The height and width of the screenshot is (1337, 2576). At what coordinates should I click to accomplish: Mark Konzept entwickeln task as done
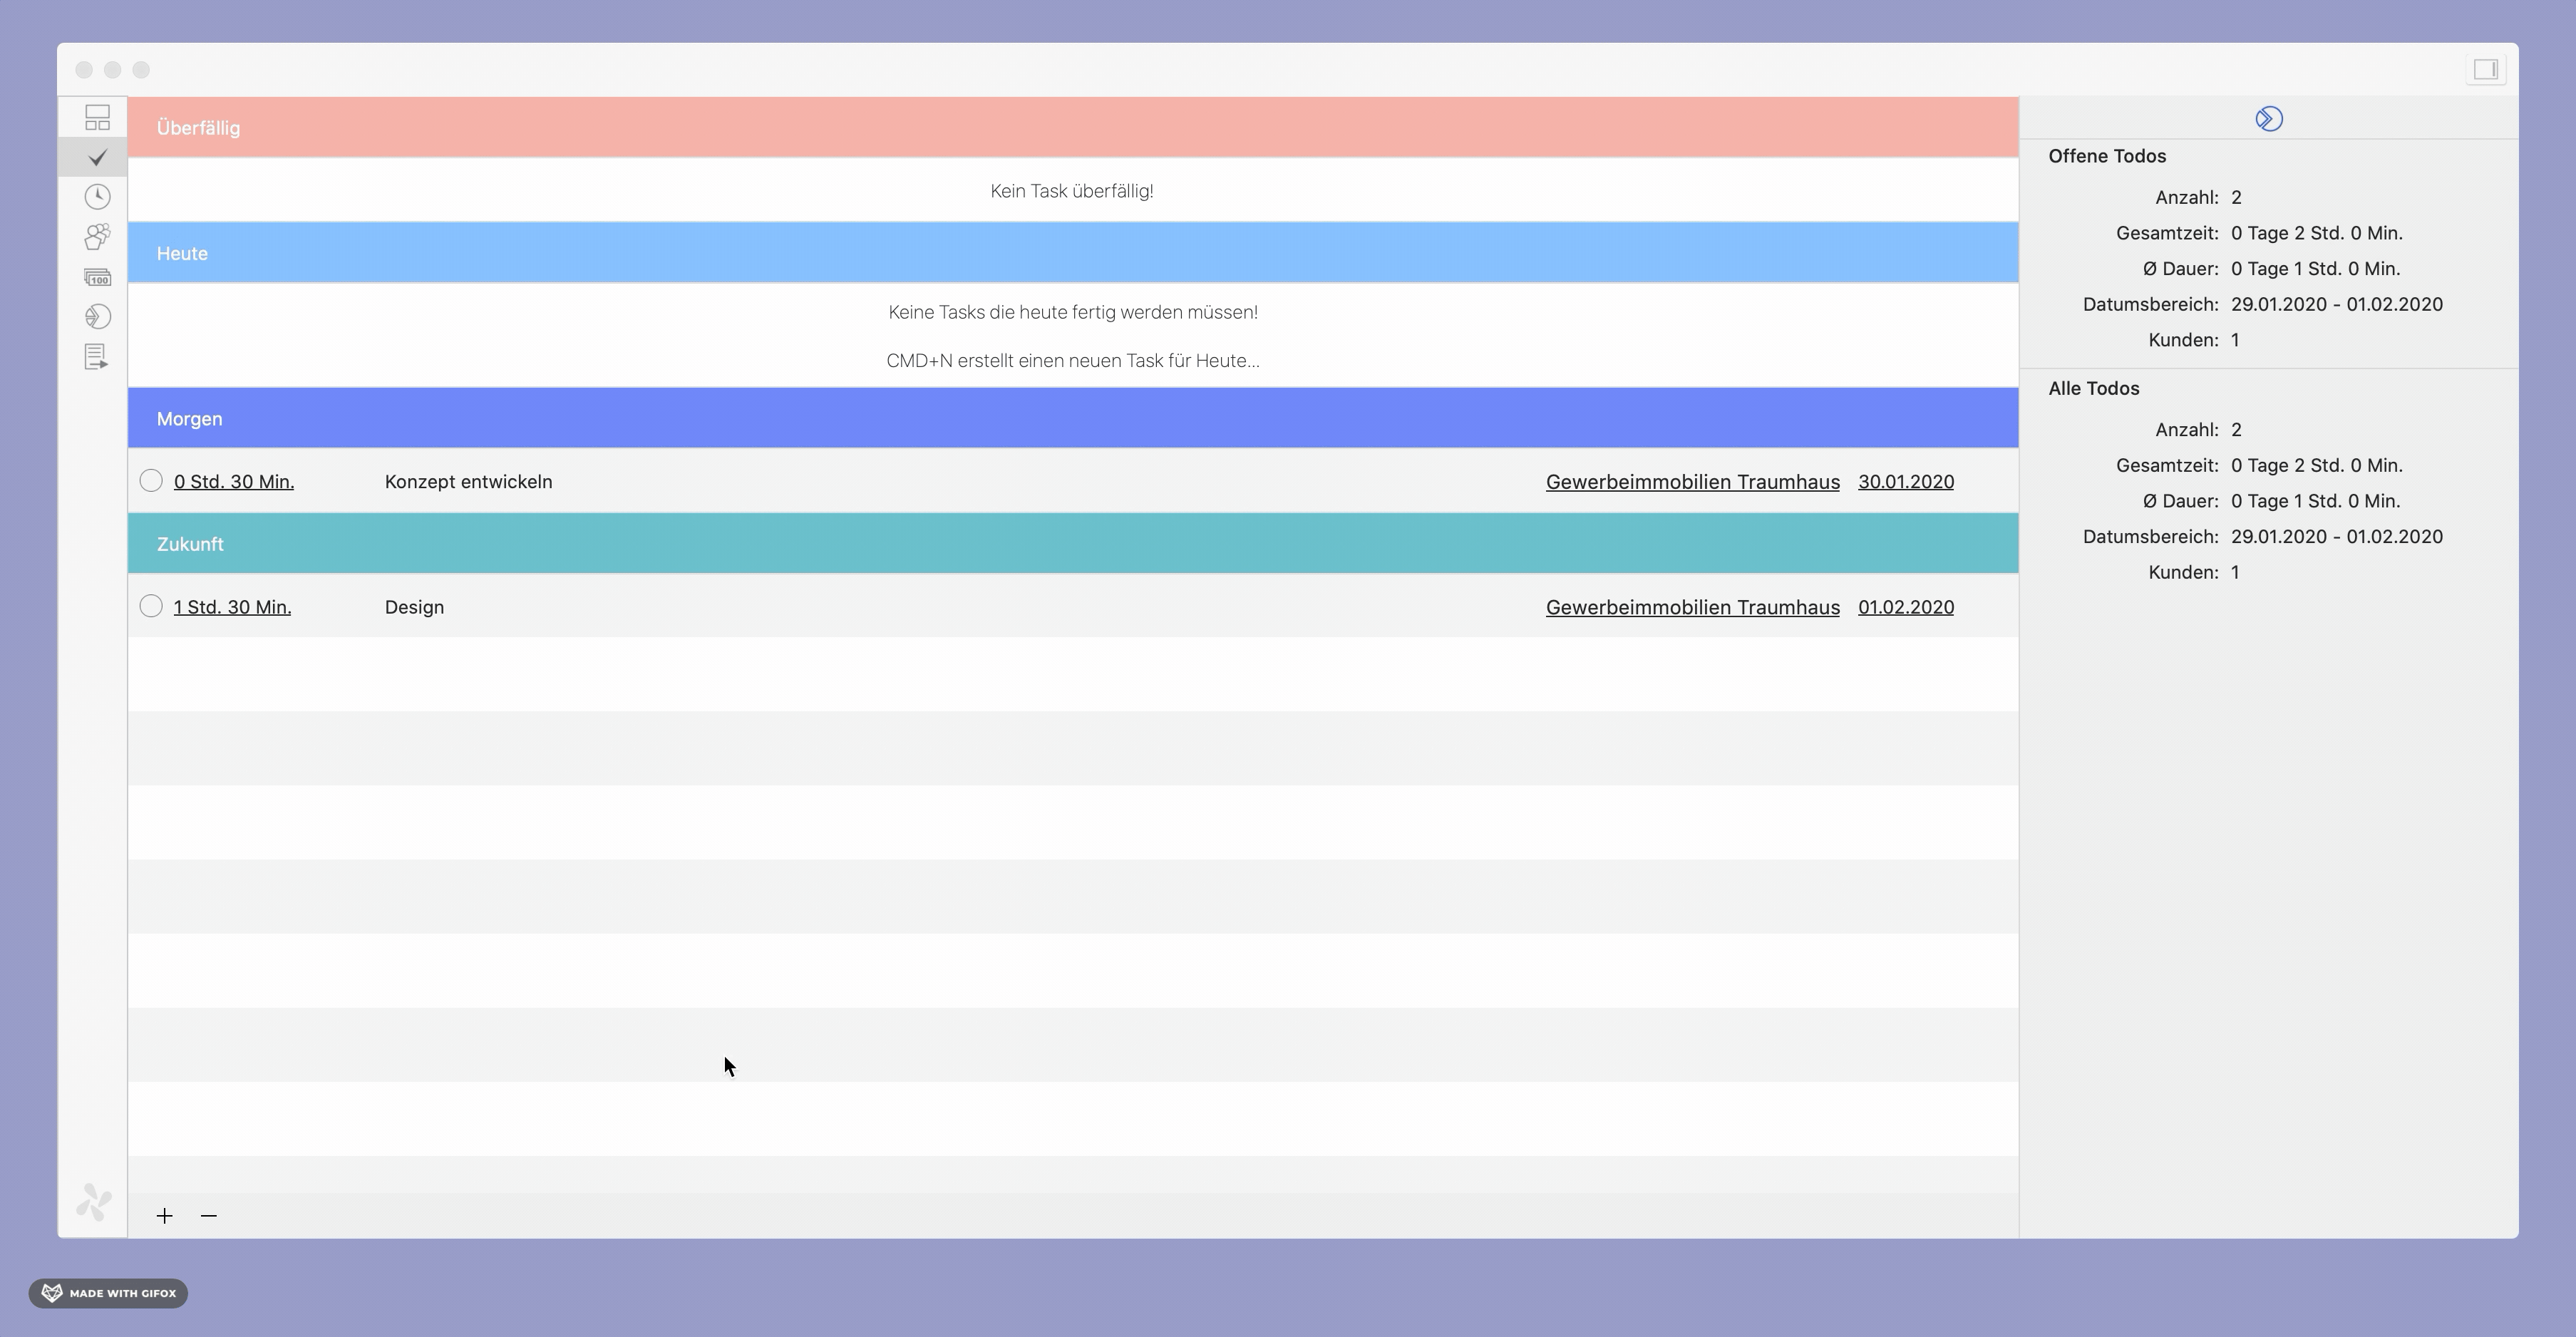[151, 481]
